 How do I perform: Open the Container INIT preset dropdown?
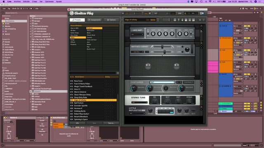coord(162,82)
